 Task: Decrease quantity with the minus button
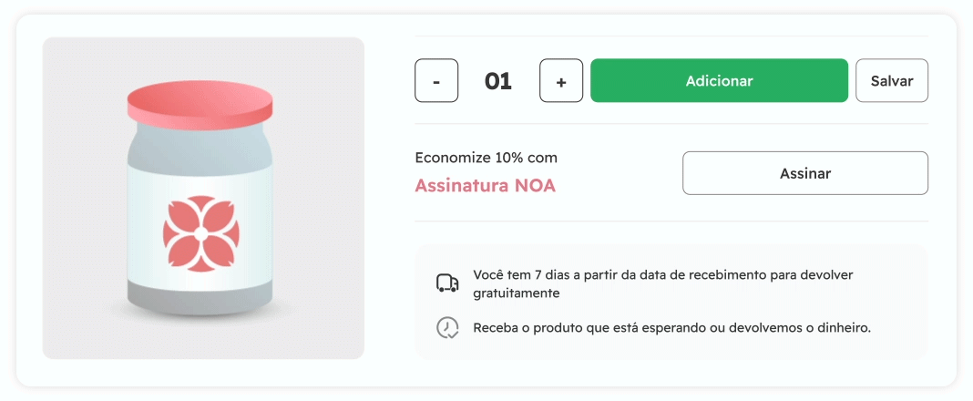(x=436, y=81)
